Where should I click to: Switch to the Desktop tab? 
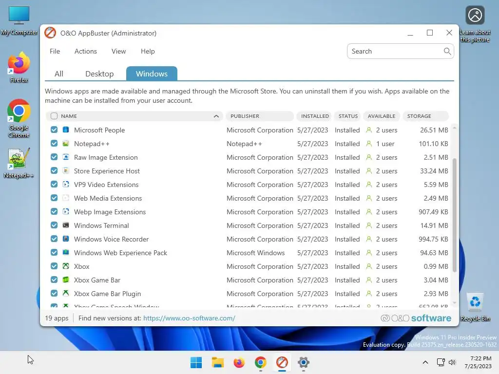pos(99,74)
